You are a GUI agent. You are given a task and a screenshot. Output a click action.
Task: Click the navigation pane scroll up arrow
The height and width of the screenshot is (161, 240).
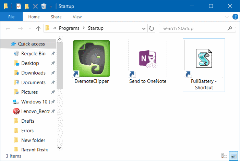click(60, 39)
